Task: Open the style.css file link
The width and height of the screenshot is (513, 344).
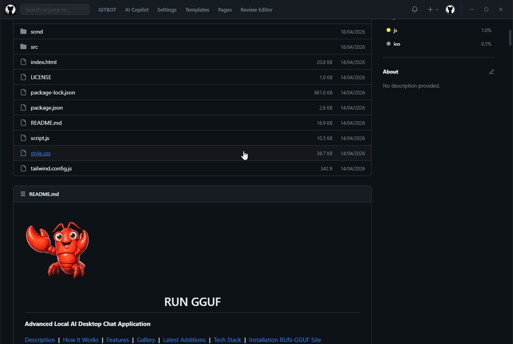Action: (x=40, y=153)
